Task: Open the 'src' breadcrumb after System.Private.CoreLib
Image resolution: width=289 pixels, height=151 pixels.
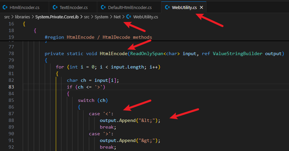Action: [87, 17]
